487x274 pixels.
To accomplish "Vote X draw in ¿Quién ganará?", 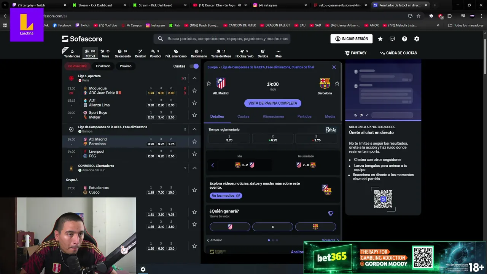I will [x=273, y=227].
